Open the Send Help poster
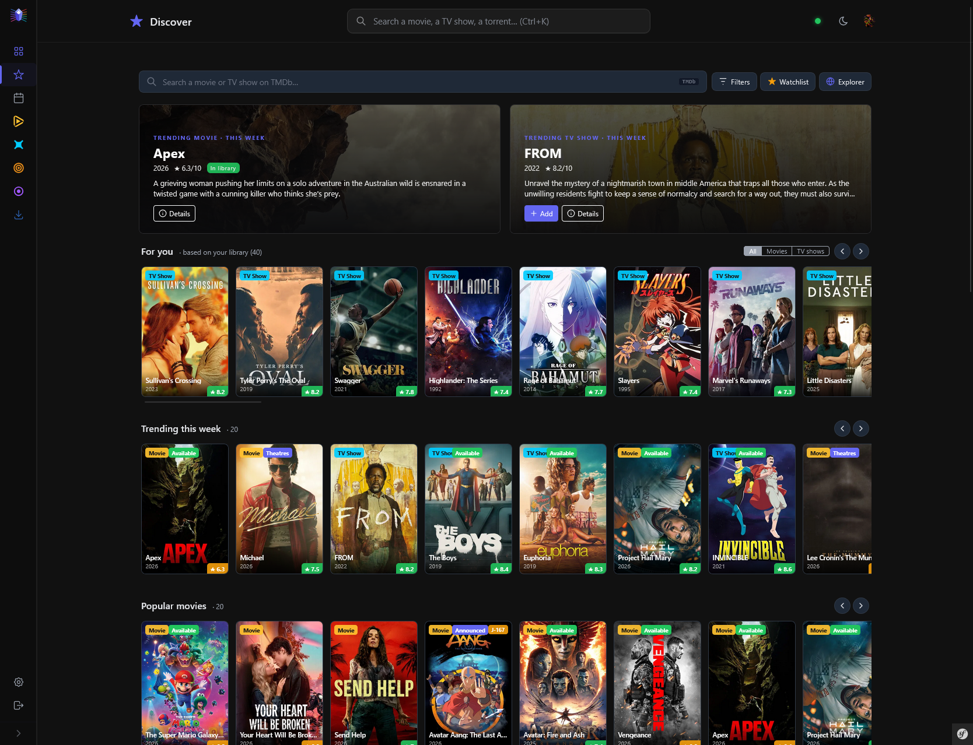Screen dimensions: 973x745 click(x=374, y=683)
